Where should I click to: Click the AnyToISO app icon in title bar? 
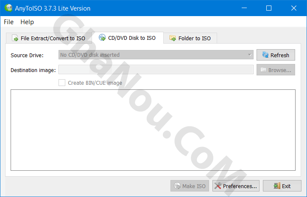(8, 8)
